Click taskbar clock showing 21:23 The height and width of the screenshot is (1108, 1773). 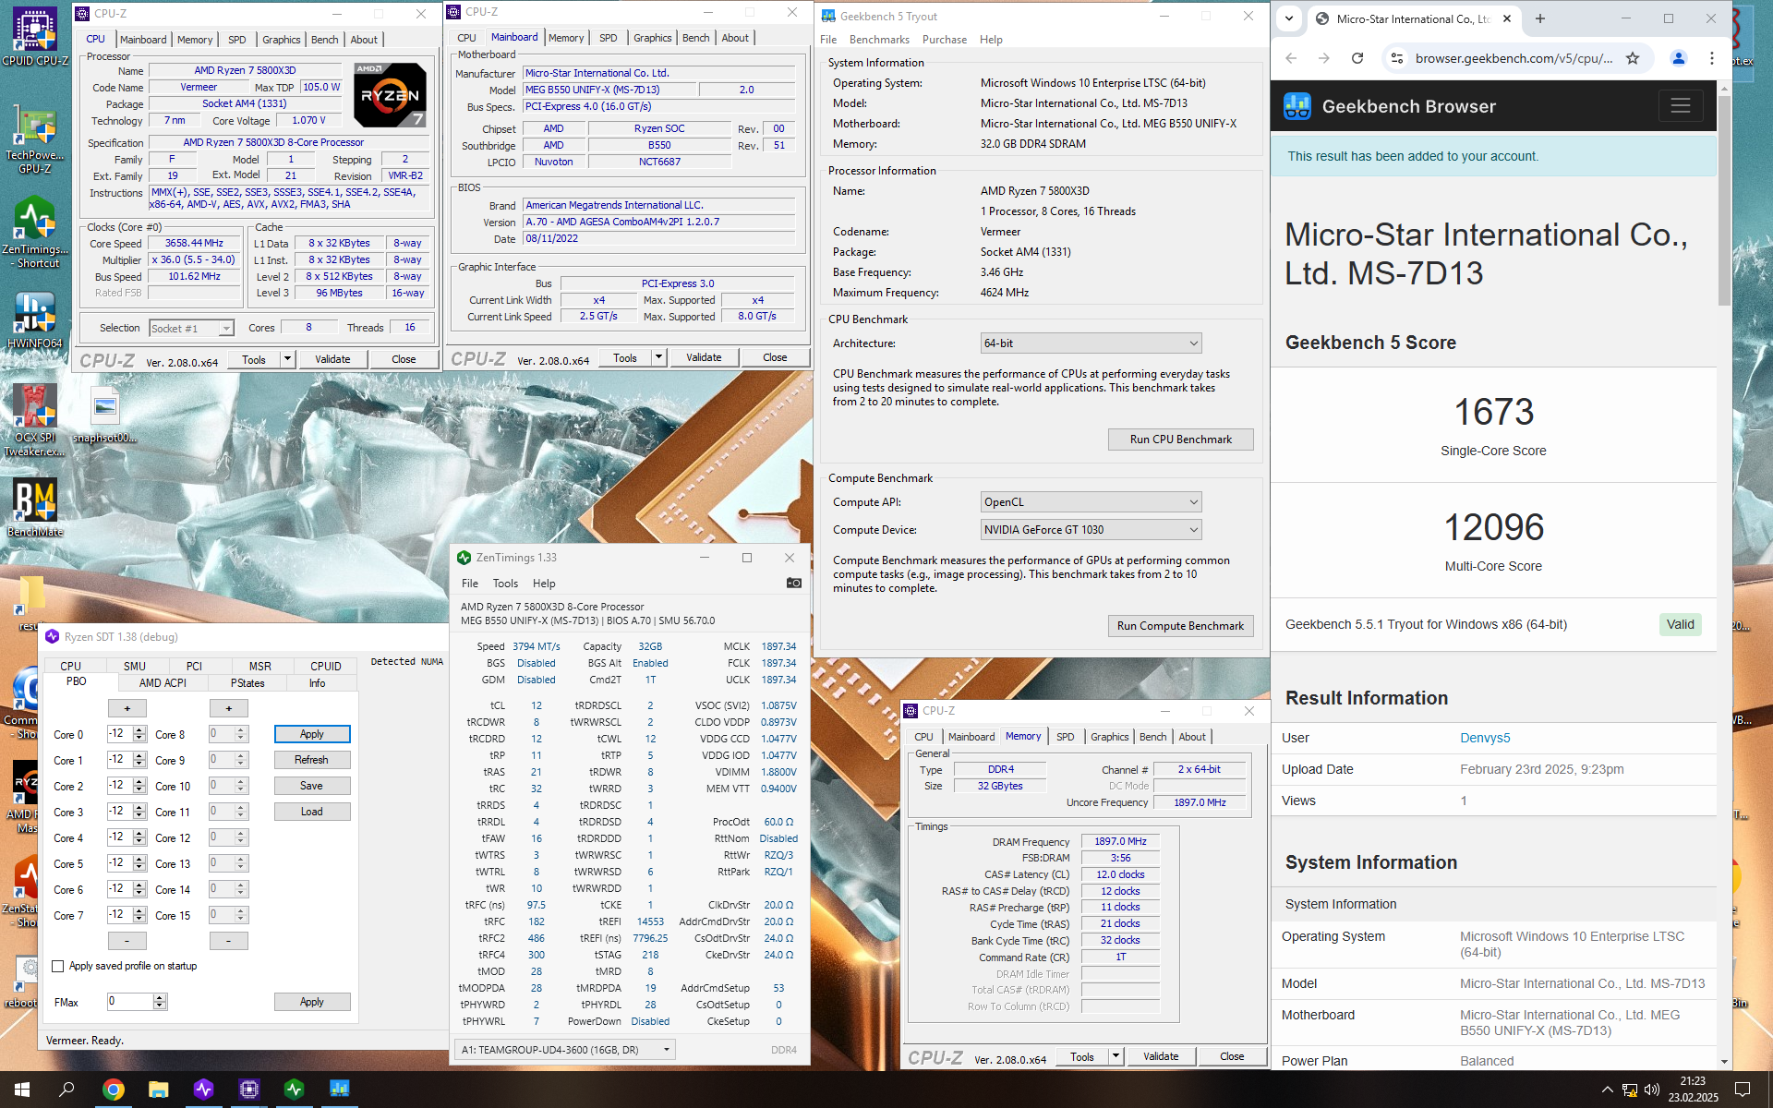point(1693,1090)
